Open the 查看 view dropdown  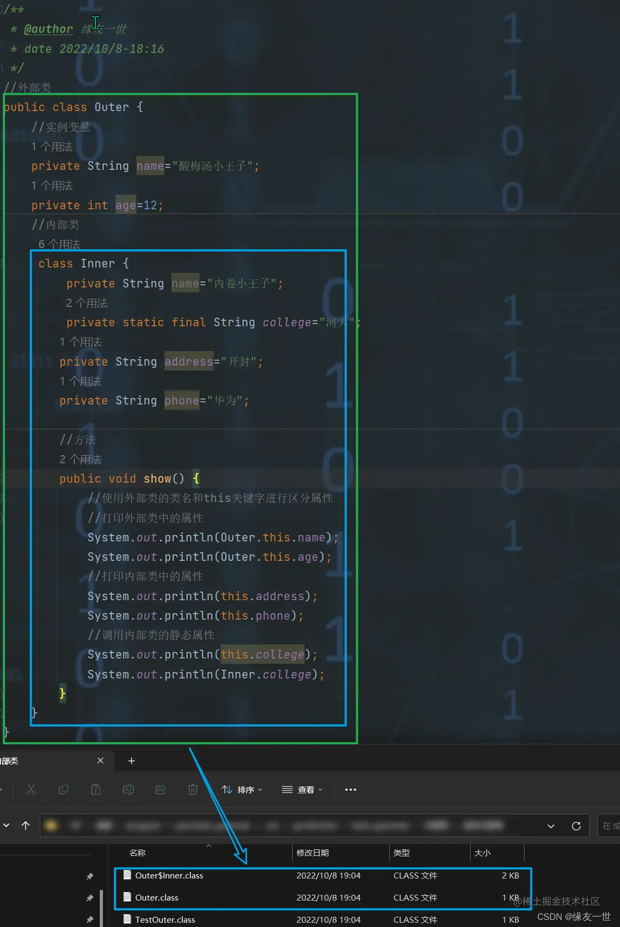click(302, 789)
